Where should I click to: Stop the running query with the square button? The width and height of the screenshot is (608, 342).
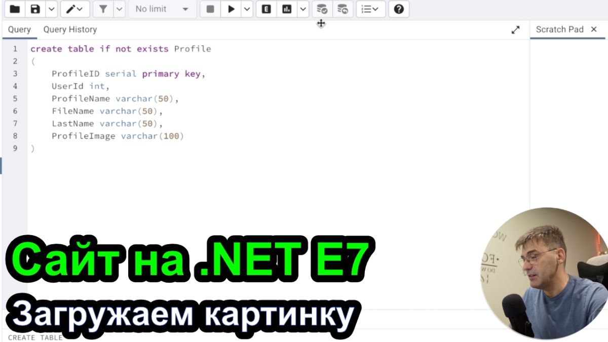coord(210,9)
